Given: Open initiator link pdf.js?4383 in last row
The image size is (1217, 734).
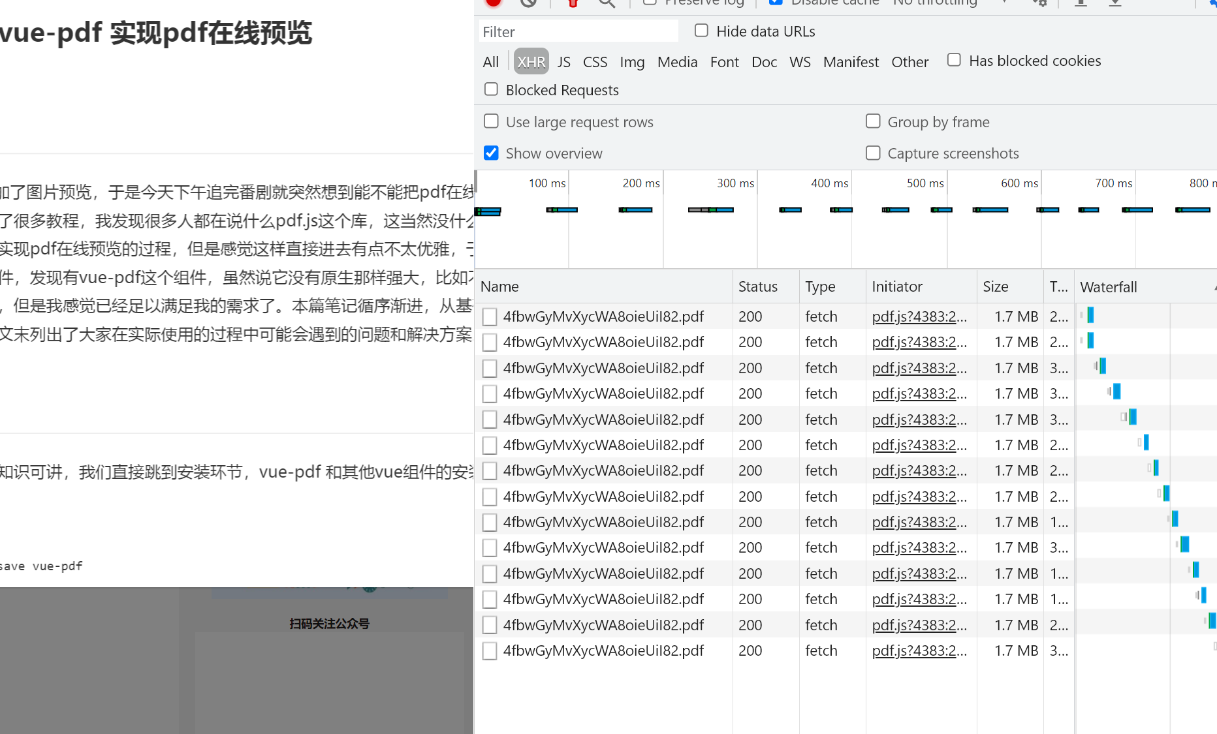Looking at the screenshot, I should point(919,650).
